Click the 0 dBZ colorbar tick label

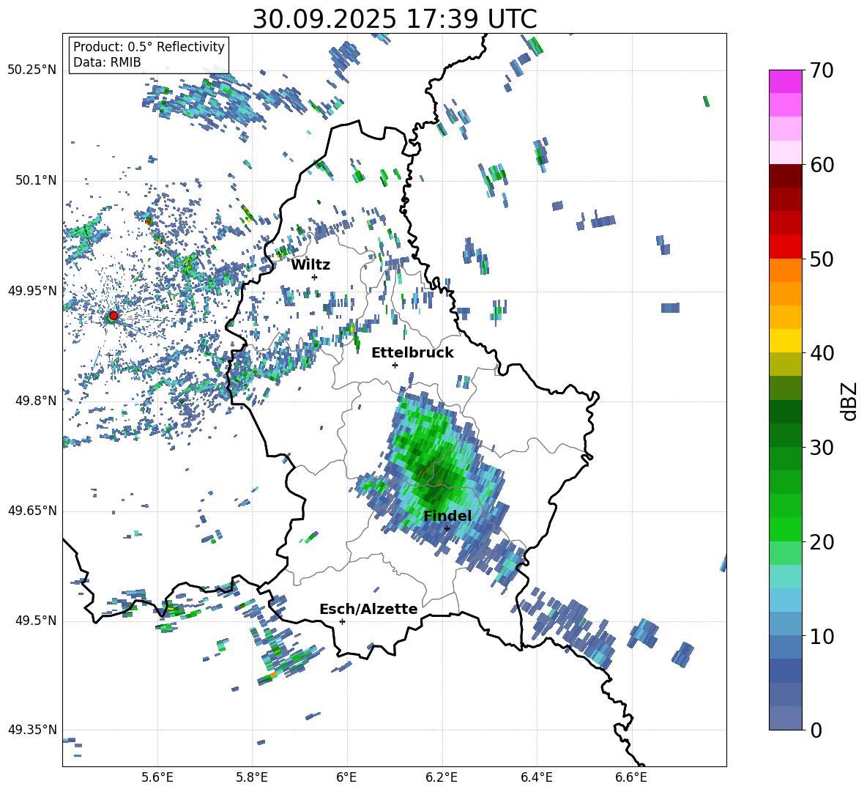815,730
